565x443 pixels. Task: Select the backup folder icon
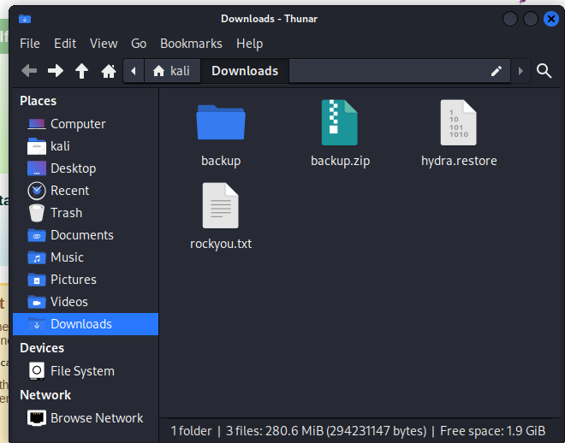221,122
